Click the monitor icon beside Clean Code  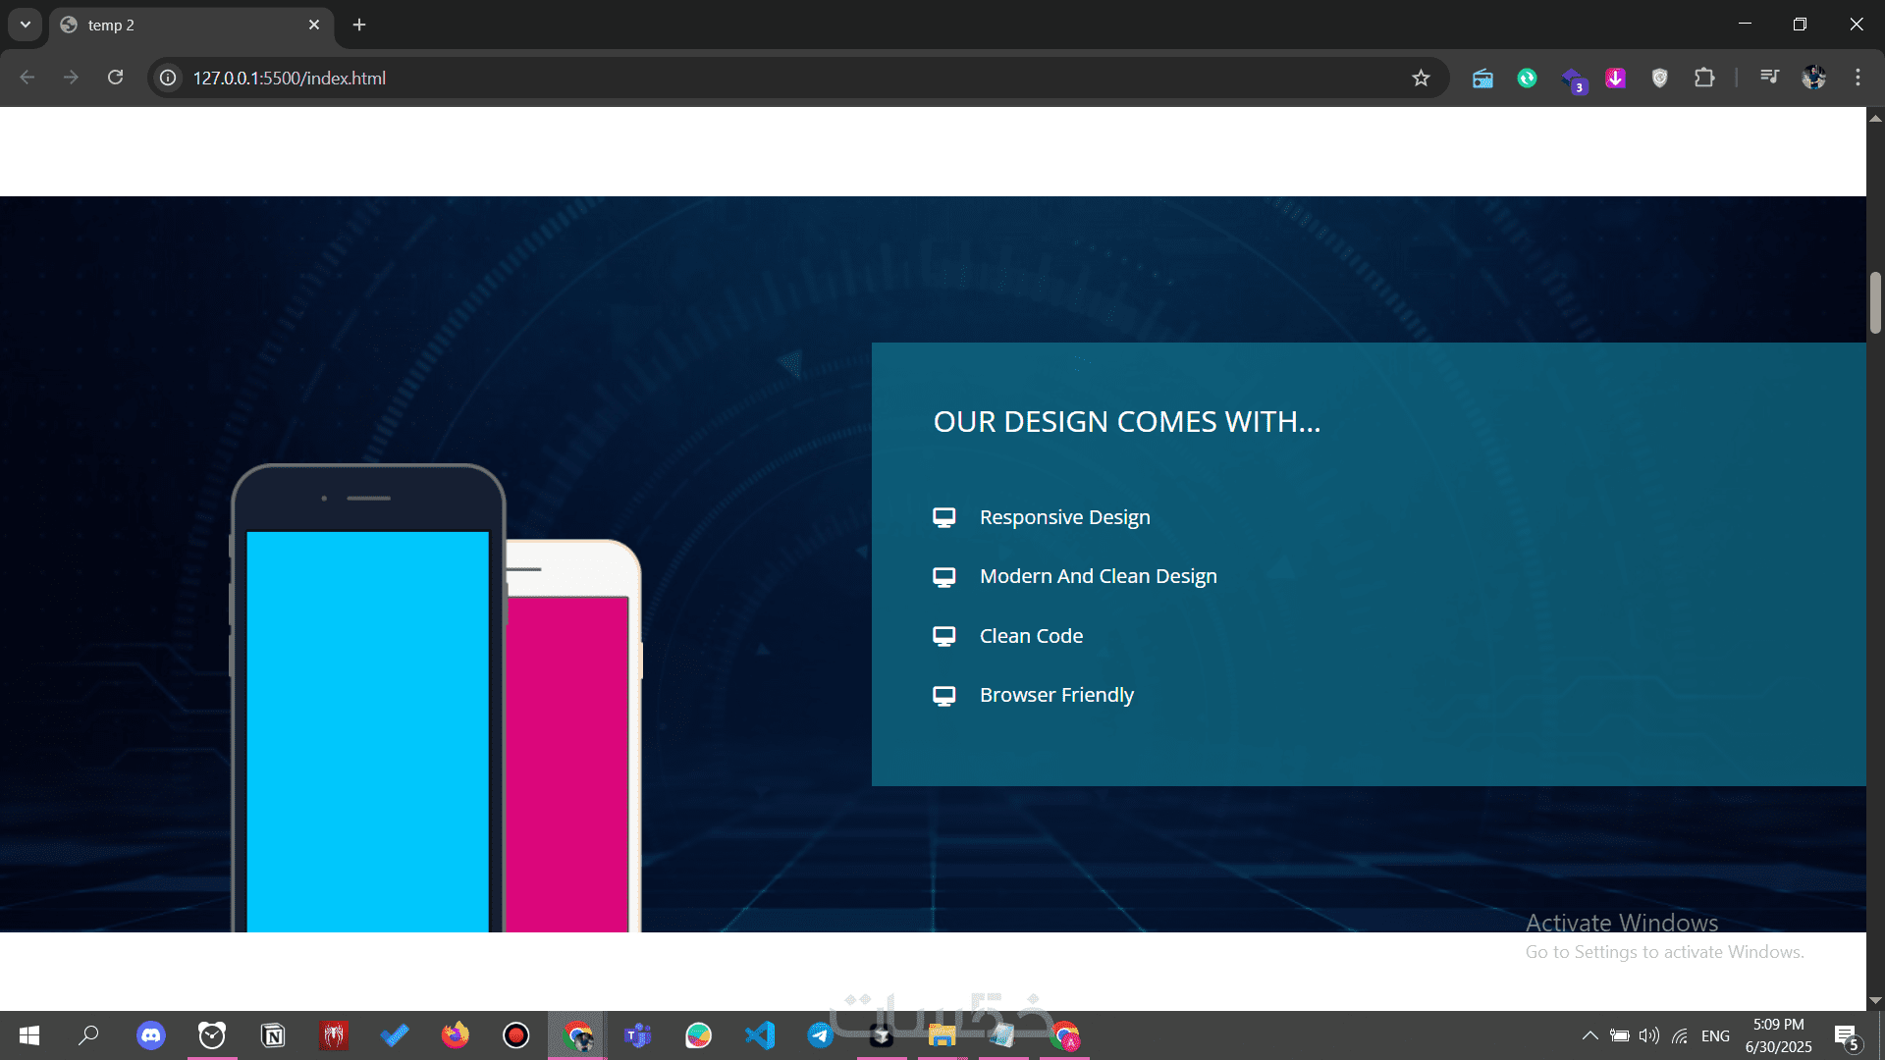point(943,636)
